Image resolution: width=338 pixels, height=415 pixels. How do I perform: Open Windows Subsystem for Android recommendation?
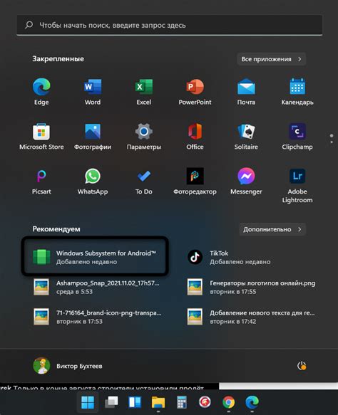click(95, 257)
